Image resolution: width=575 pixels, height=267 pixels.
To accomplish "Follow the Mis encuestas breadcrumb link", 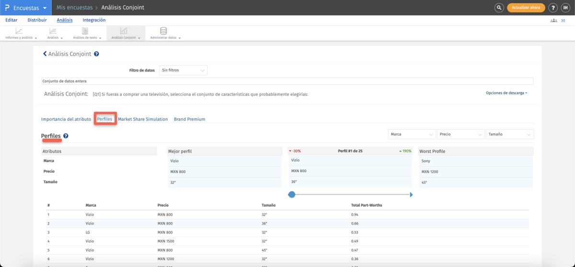I will 75,8.
